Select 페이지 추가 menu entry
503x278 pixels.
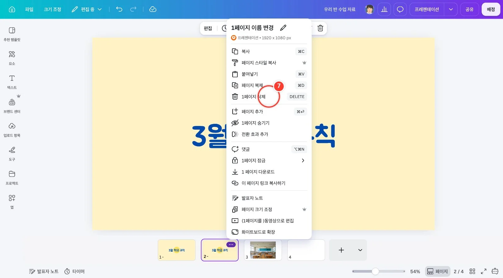click(269, 112)
